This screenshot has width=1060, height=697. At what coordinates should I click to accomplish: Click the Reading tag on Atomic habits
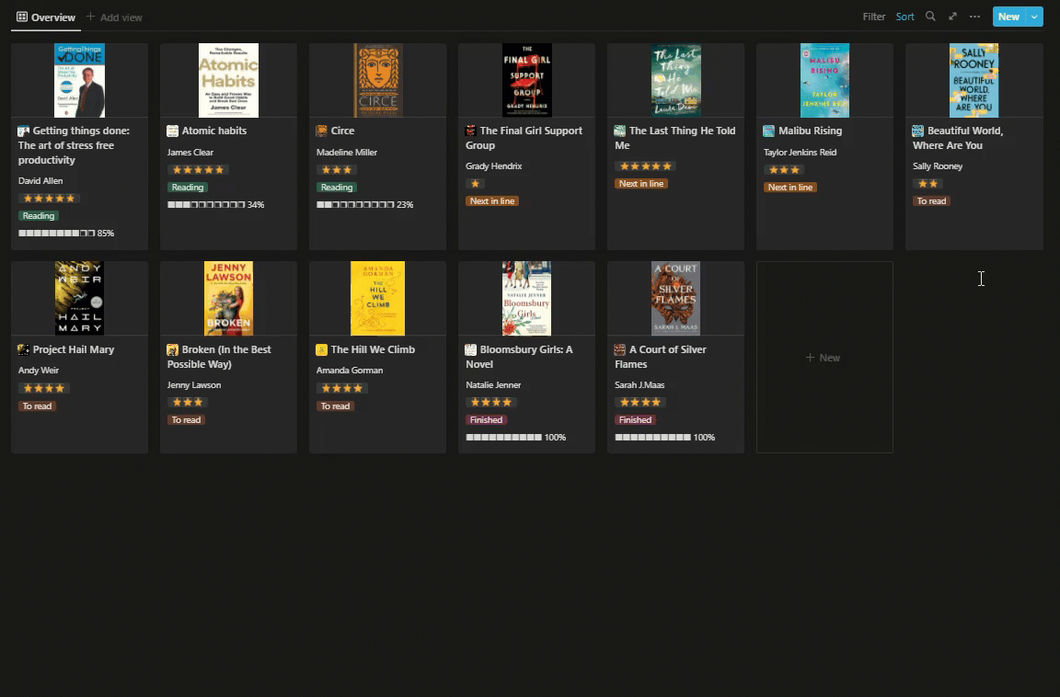pyautogui.click(x=188, y=187)
